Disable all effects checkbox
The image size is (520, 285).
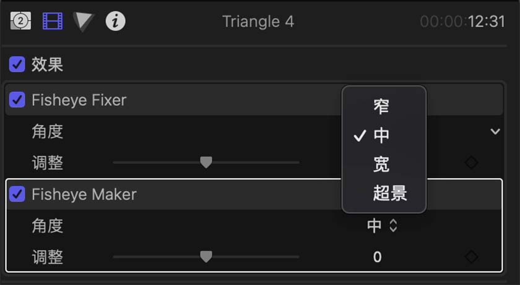point(17,64)
